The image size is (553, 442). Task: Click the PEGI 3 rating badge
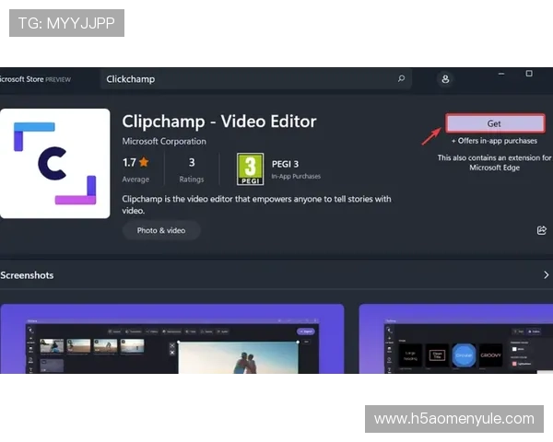249,169
